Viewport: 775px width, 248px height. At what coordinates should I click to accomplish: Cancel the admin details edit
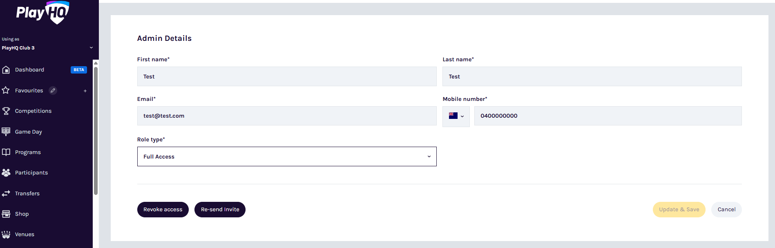[x=726, y=210]
